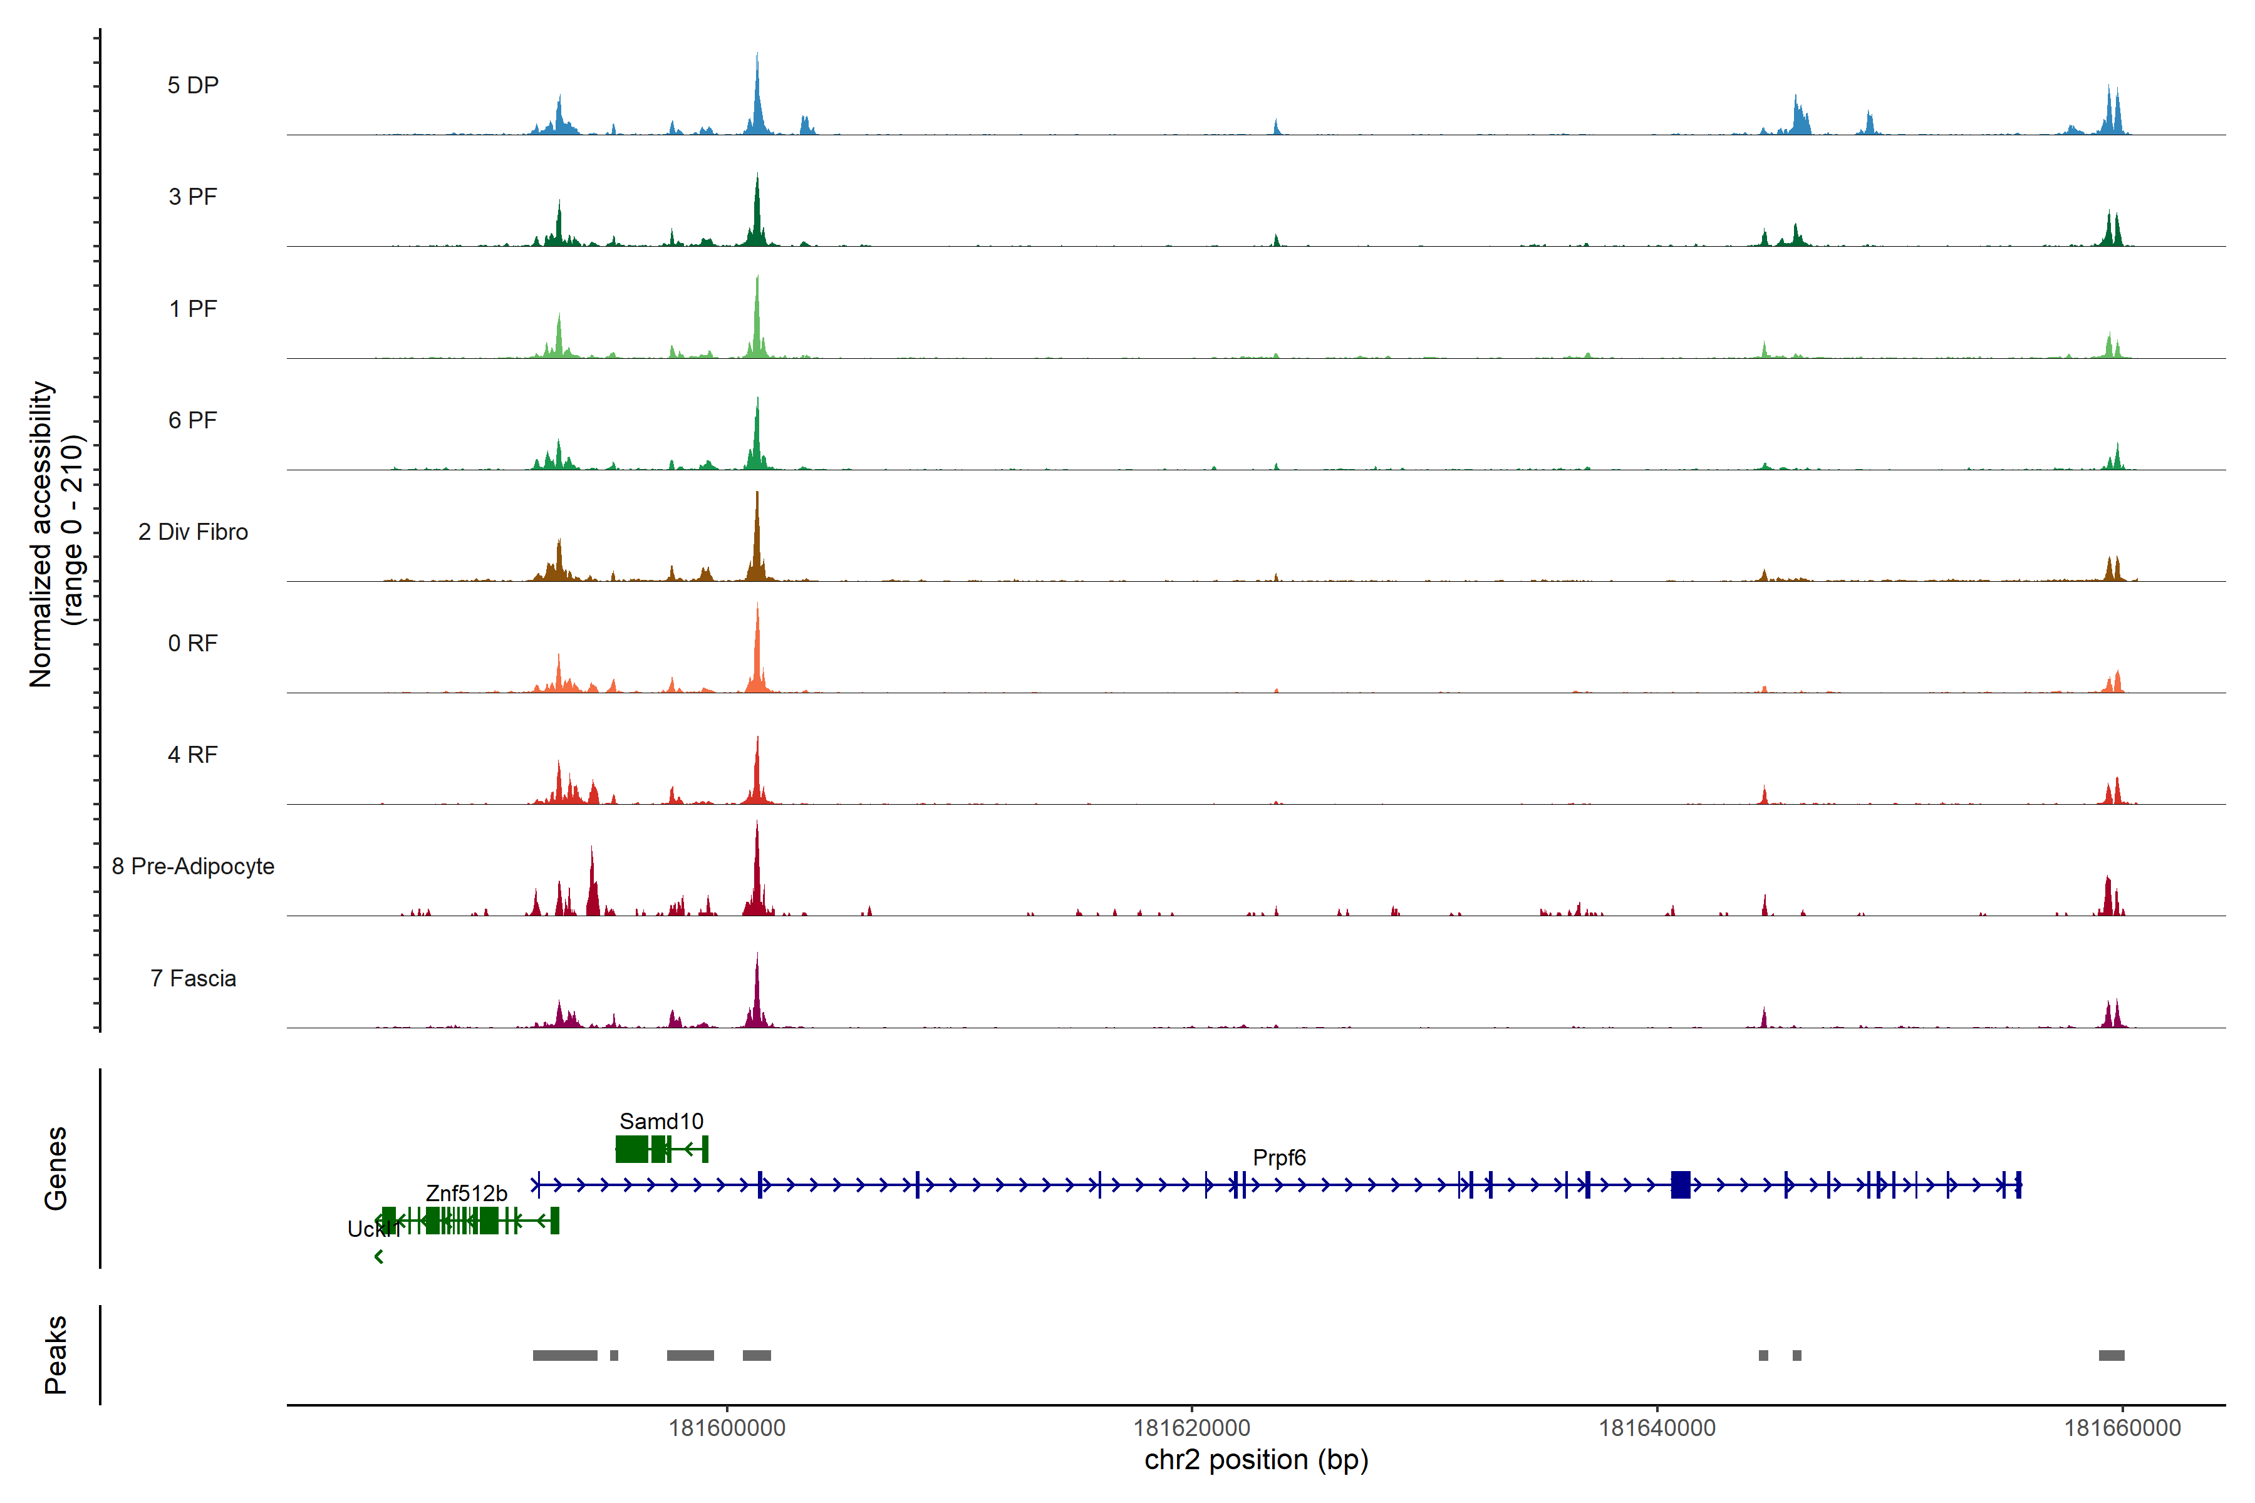Click the chr2 position axis title

point(1256,1460)
